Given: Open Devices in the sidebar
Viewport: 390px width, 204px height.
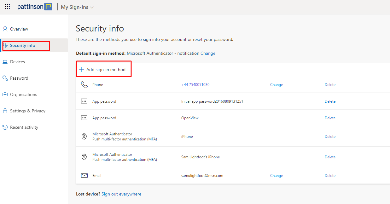Looking at the screenshot, I should click(17, 62).
